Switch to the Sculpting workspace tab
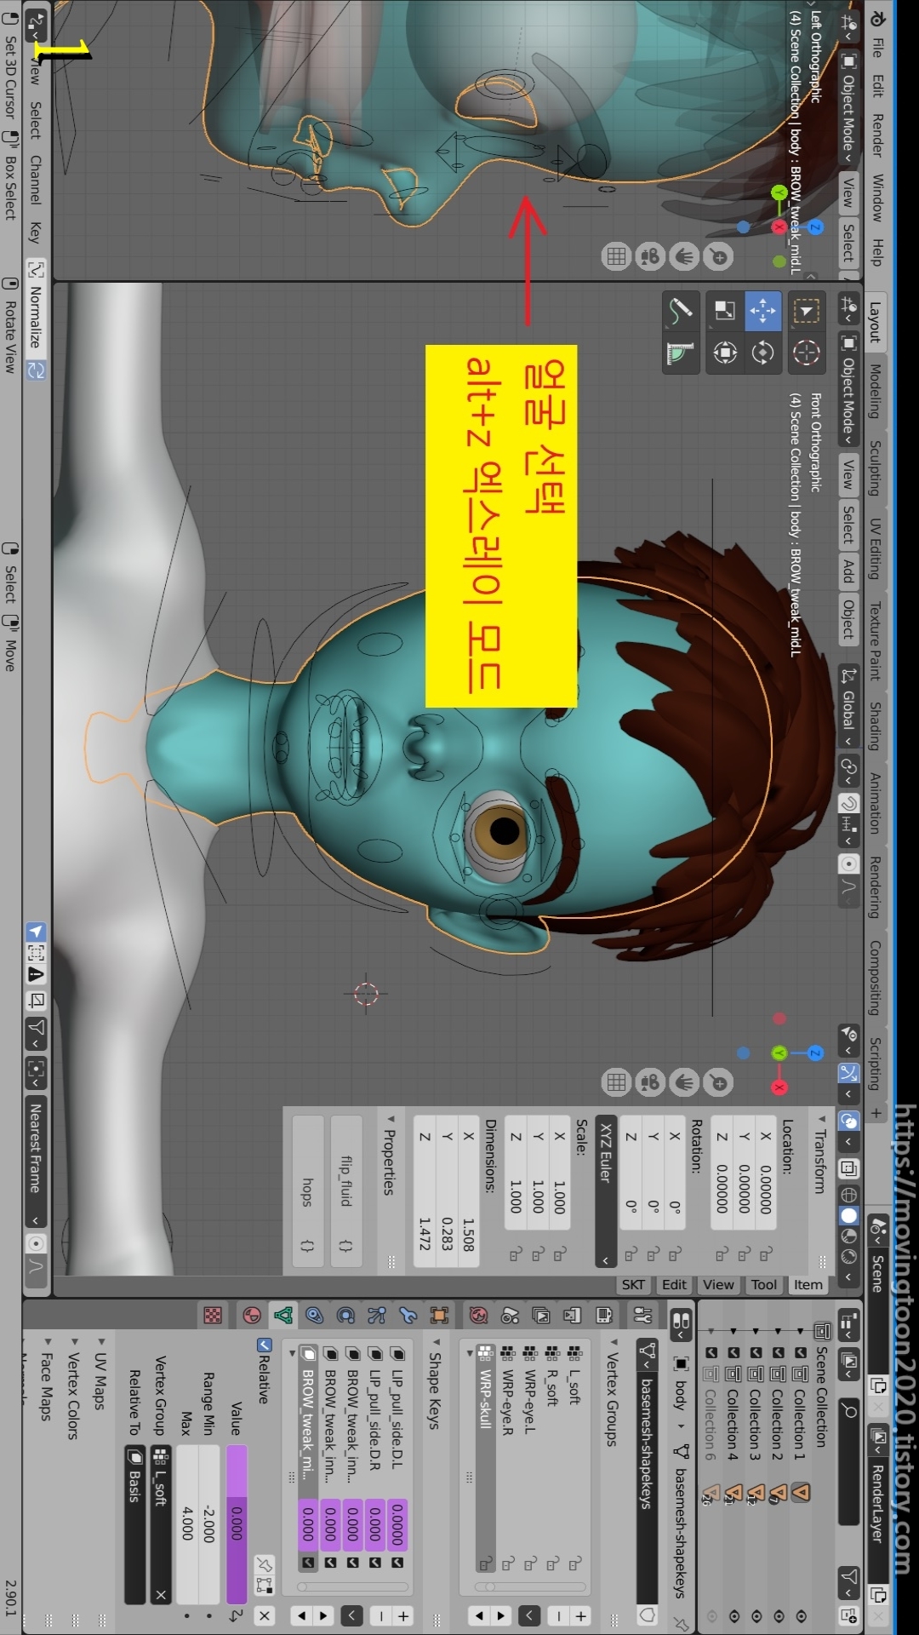Screen dimensions: 919x1635 [876, 468]
